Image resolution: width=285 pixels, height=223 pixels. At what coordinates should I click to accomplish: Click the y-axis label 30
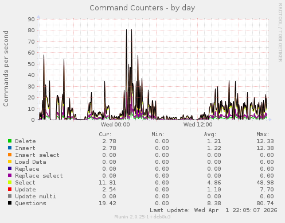[31, 86]
